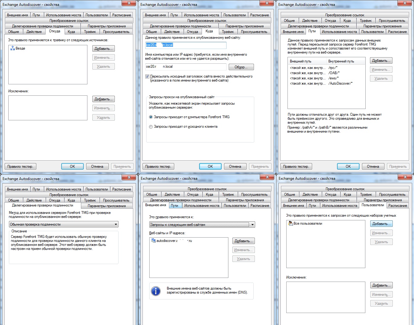Open the 'Обычная проверка подлинности' authentication dropdown
This screenshot has height=325, width=414.
[64, 224]
